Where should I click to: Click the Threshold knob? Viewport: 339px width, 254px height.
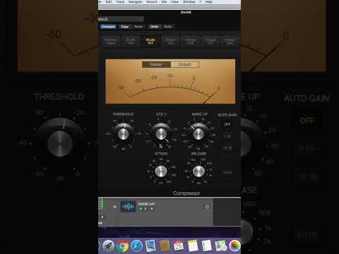point(124,134)
